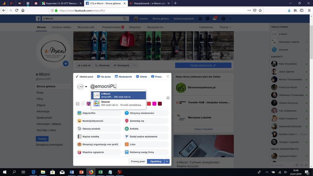
Task: Open the Statystyki tab
Action: (135, 27)
